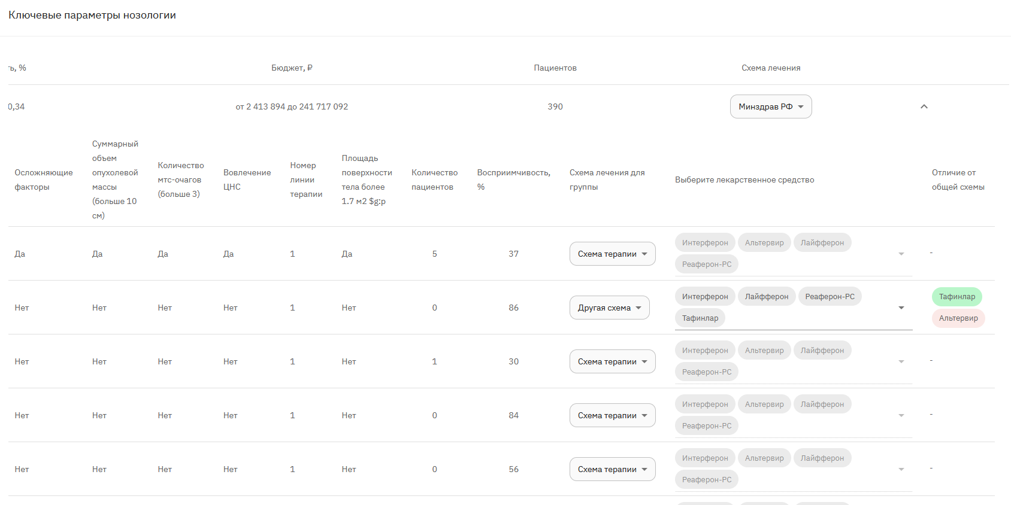Expand drug selector arrow in row with 37%
The width and height of the screenshot is (1011, 505).
point(901,254)
